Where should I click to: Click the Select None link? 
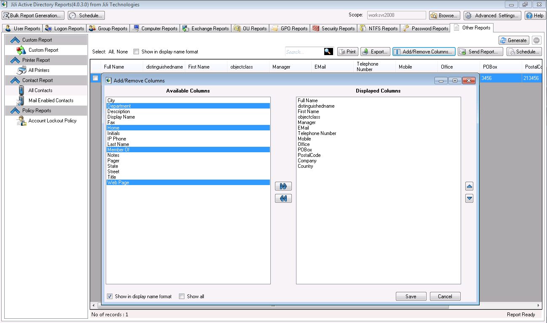(122, 52)
